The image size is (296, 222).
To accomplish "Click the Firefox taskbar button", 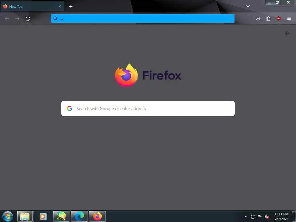I will pos(97,216).
